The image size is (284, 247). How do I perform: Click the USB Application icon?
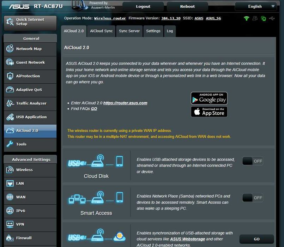pos(10,117)
